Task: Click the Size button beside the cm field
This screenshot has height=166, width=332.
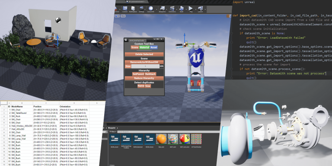Action: [128, 66]
